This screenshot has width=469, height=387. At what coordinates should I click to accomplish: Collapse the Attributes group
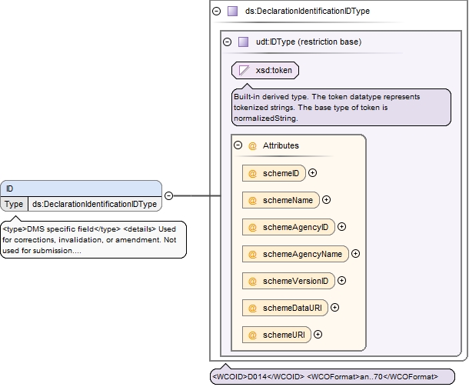tap(238, 145)
